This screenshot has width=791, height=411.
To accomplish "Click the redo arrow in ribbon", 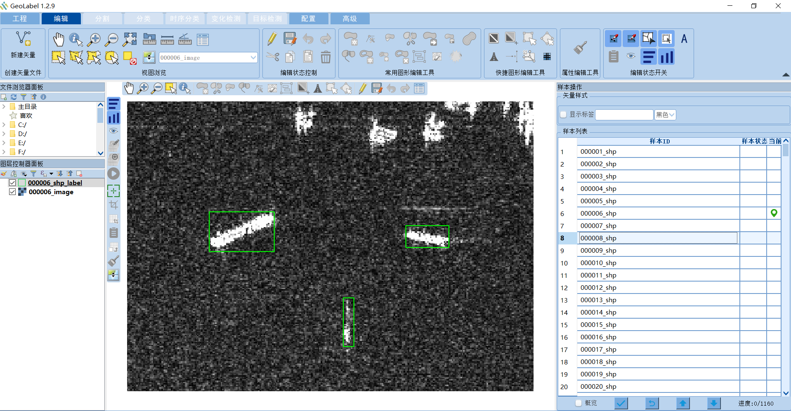I will tap(326, 39).
